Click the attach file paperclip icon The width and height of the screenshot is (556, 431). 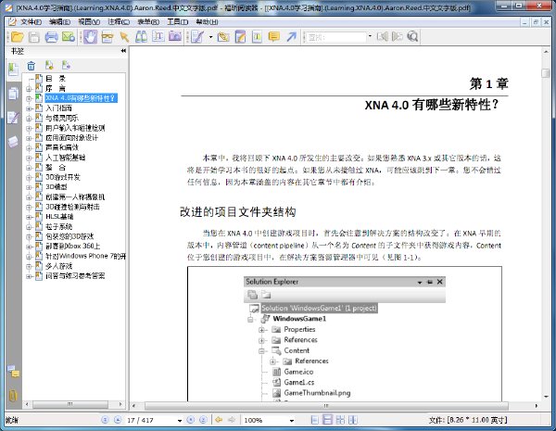click(223, 36)
